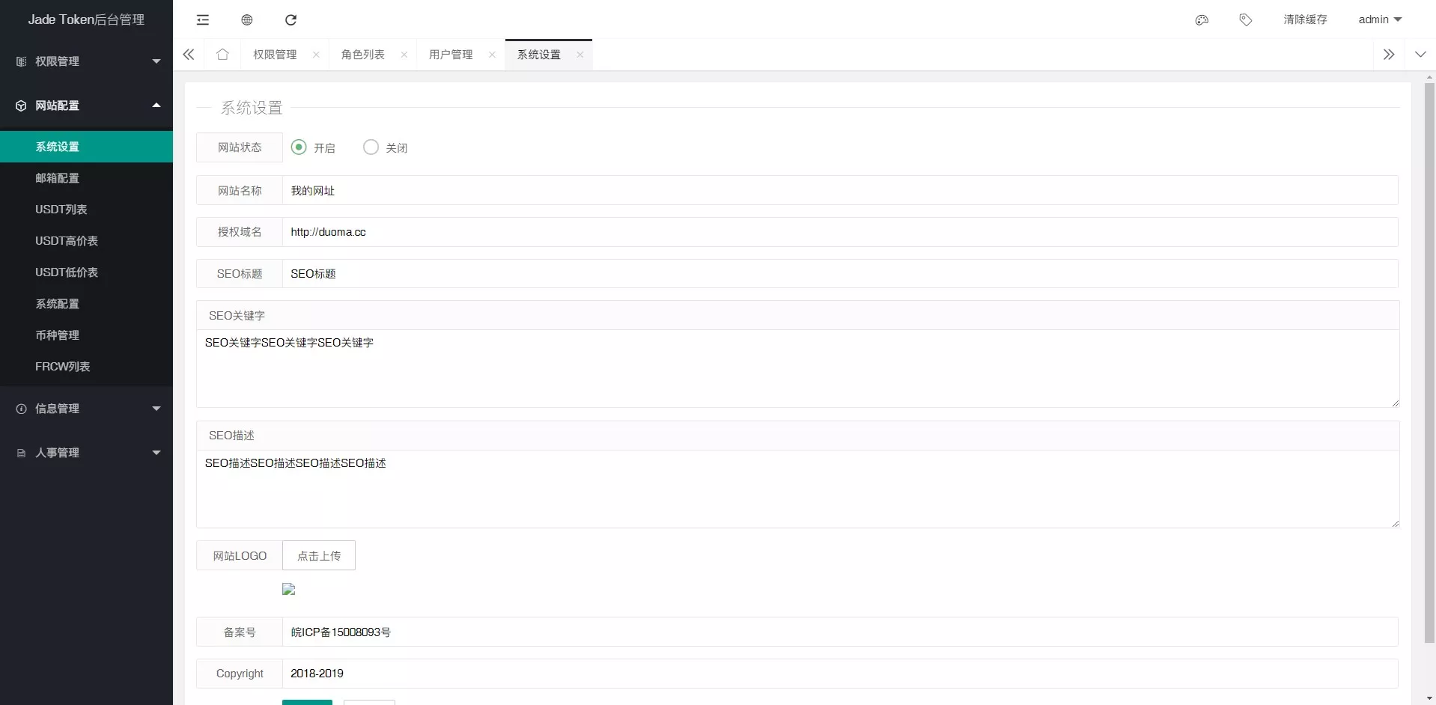1436x705 pixels.
Task: Close the 角色列表 tab
Action: (x=404, y=55)
